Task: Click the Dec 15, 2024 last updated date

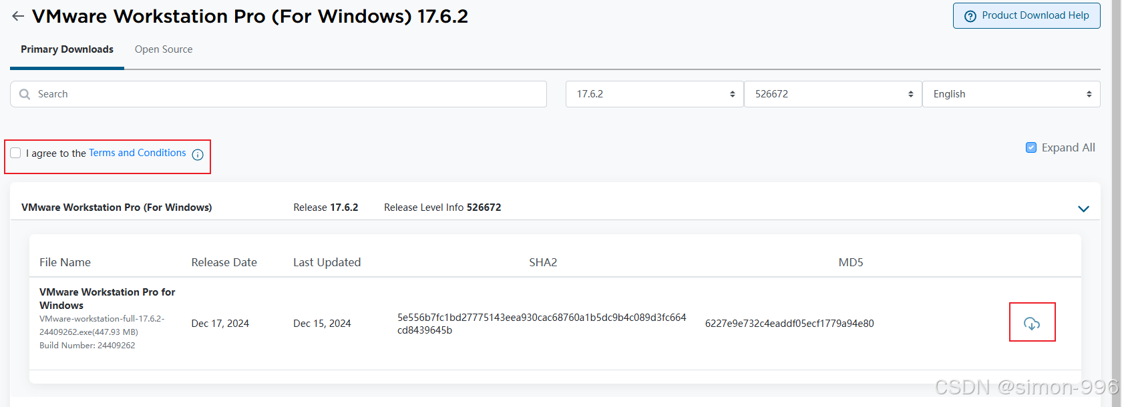Action: coord(322,324)
